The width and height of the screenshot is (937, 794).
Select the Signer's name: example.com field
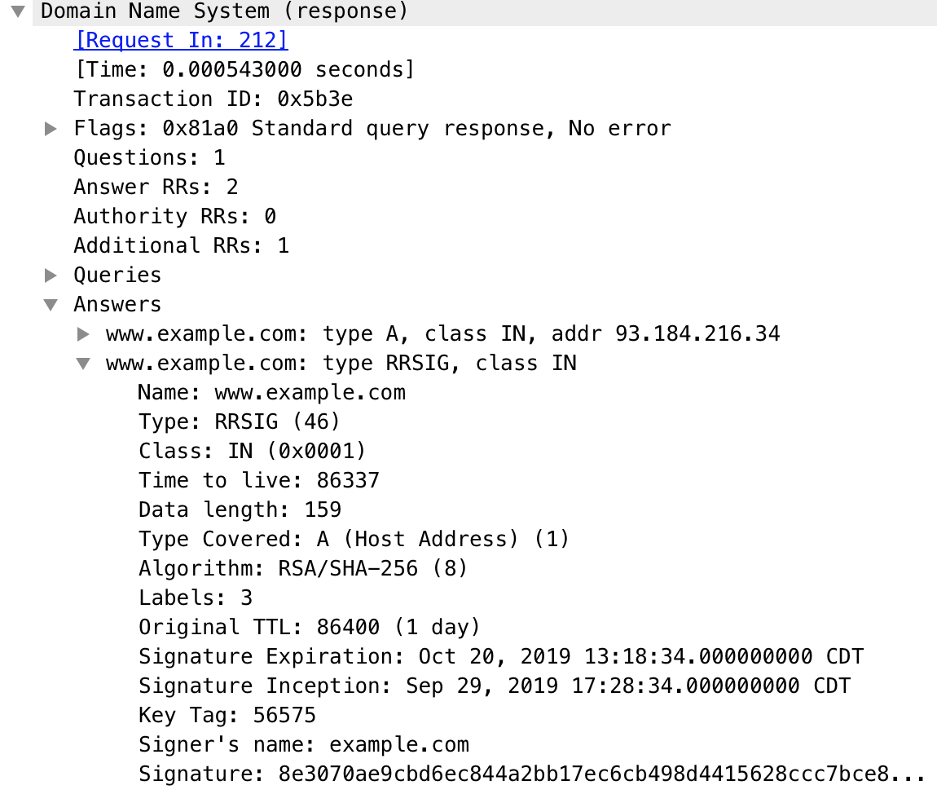(304, 744)
